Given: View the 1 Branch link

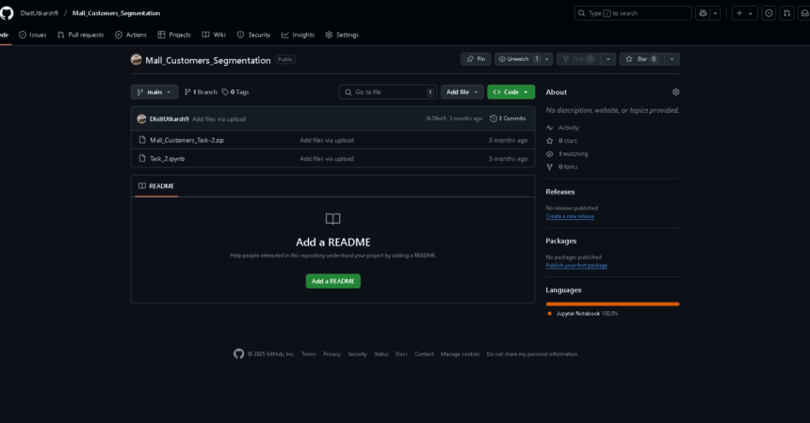Looking at the screenshot, I should (201, 92).
